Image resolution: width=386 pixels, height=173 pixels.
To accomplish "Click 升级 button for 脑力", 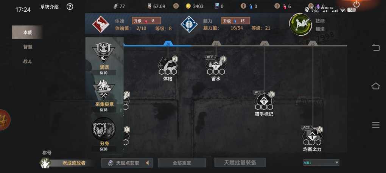I will [236, 21].
